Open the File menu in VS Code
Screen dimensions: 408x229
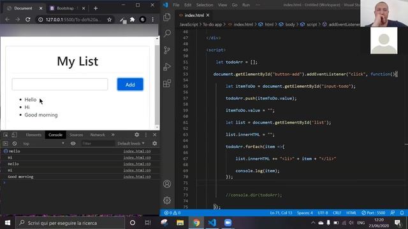click(x=176, y=5)
